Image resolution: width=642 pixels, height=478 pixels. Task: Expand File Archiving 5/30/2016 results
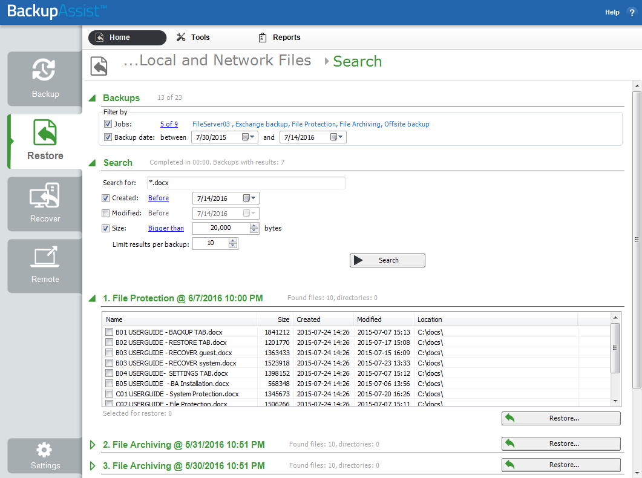(x=93, y=466)
